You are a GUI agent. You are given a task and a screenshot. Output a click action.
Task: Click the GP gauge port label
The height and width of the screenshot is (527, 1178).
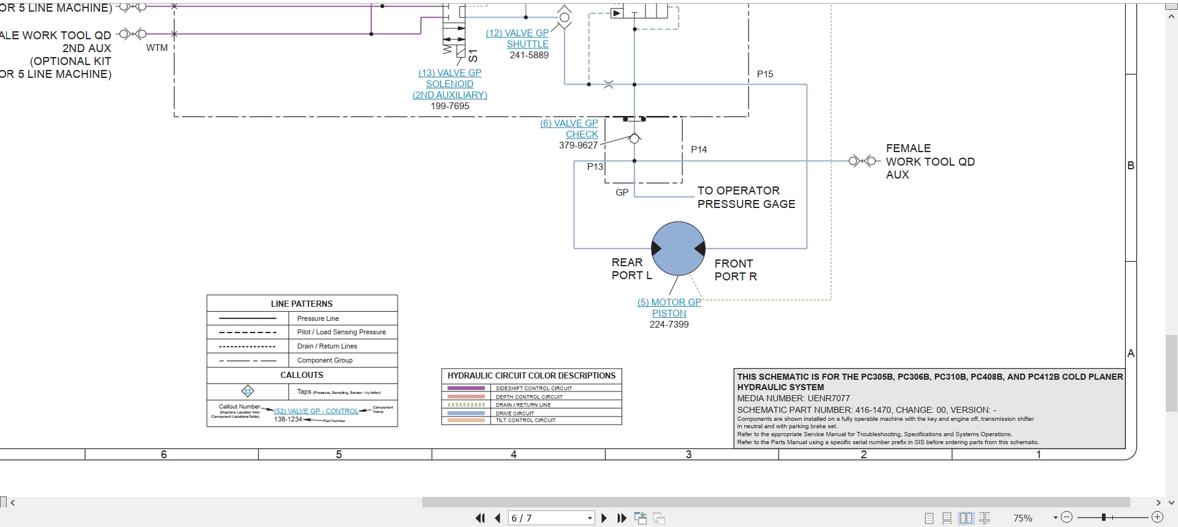click(622, 193)
